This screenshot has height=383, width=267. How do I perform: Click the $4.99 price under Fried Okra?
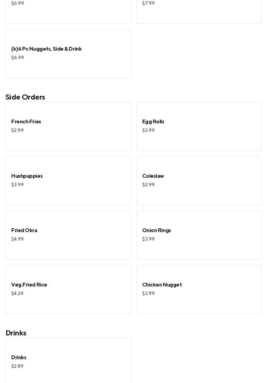point(17,239)
